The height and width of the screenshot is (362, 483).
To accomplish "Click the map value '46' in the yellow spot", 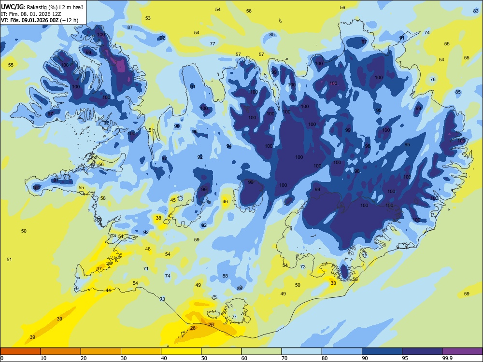I will tap(225, 202).
